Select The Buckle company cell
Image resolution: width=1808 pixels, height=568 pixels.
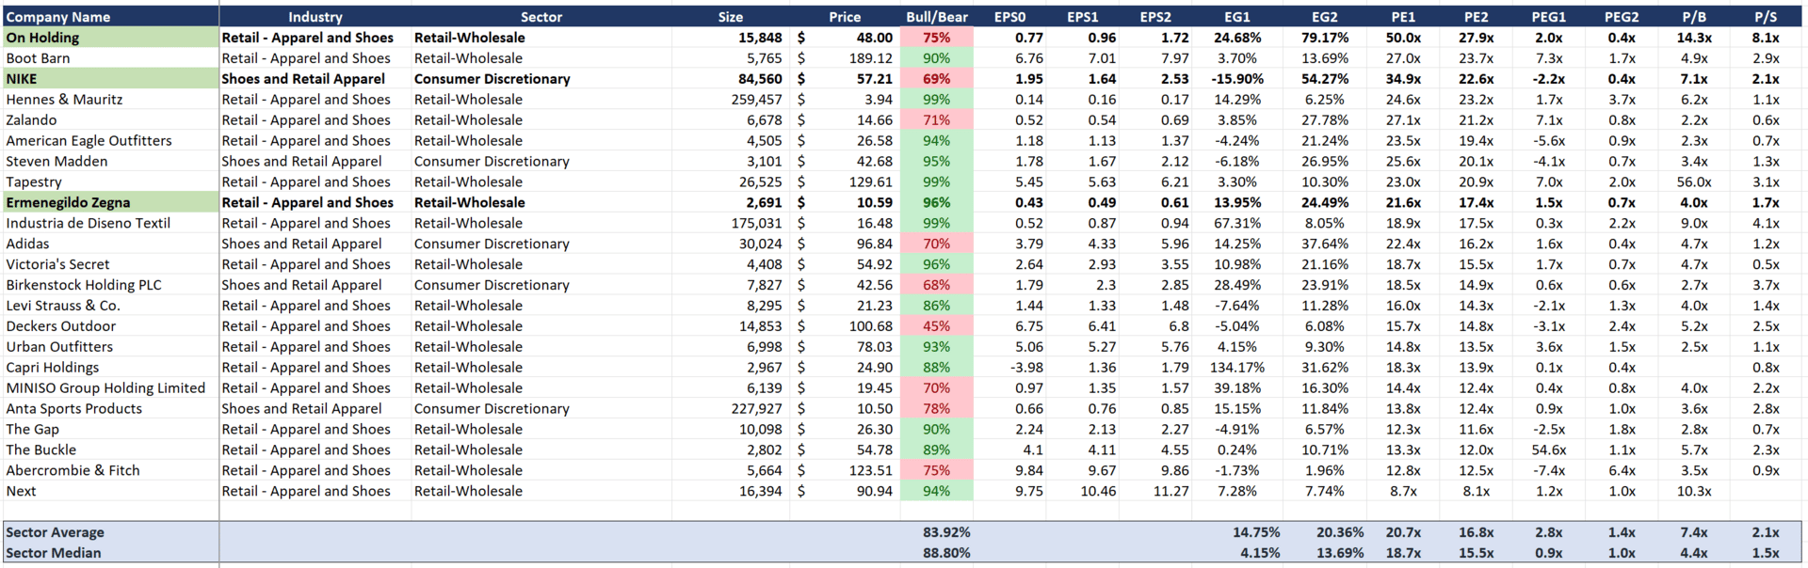point(111,450)
